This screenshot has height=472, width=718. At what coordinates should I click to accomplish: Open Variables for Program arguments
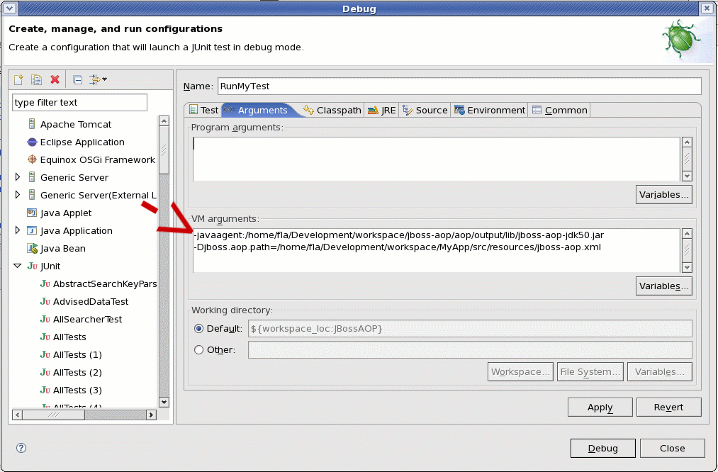point(663,195)
